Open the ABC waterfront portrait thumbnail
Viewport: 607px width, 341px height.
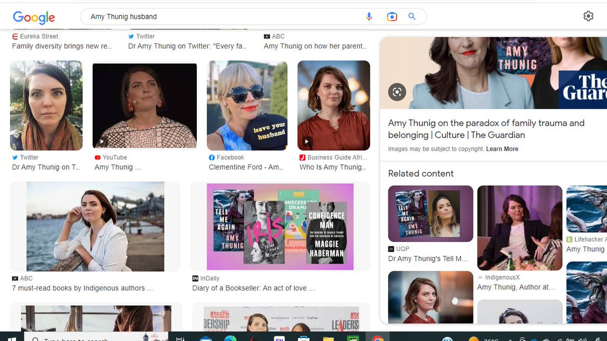[95, 226]
